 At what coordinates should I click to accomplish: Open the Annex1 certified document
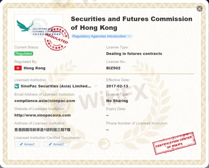click(27, 144)
